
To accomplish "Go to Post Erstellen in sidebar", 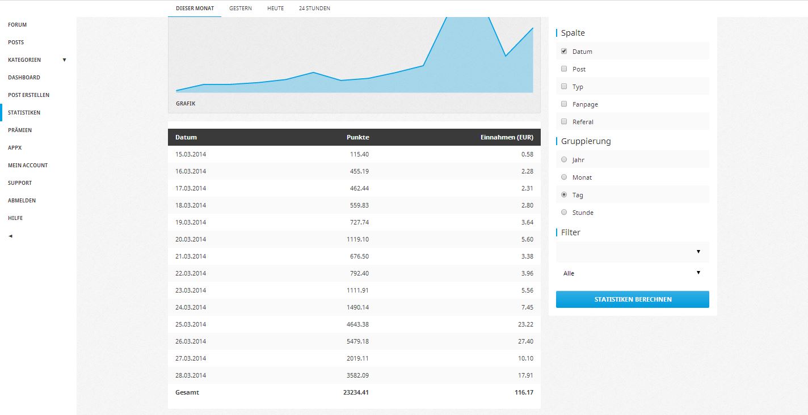I will point(28,95).
